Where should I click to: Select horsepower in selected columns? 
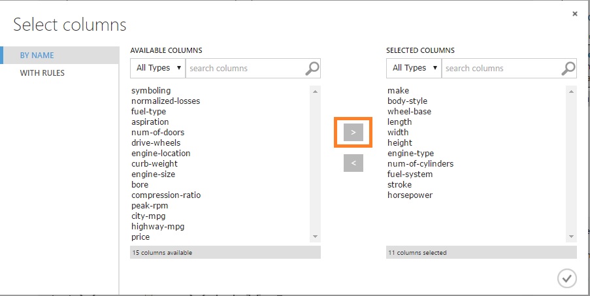click(x=410, y=195)
